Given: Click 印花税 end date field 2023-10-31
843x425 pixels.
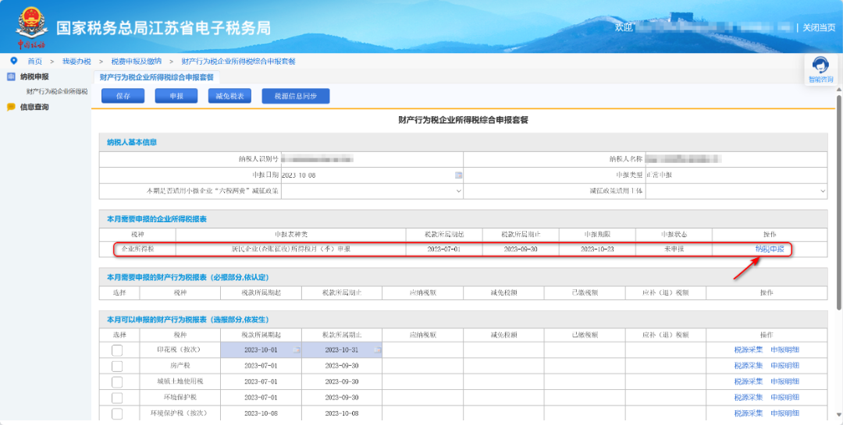Looking at the screenshot, I should coord(342,350).
